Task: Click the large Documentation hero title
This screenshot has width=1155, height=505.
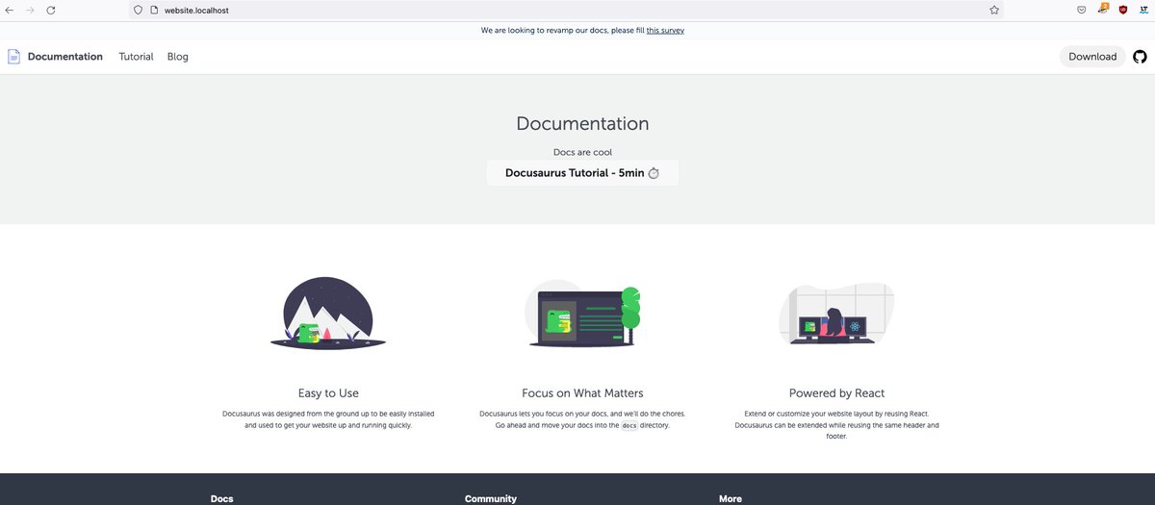Action: [582, 123]
